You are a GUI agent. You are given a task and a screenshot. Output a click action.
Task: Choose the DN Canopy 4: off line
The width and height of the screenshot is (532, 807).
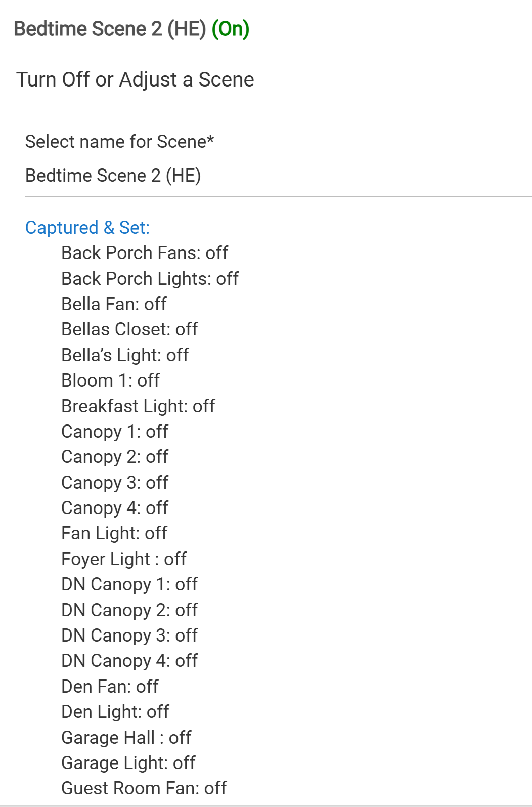129,661
